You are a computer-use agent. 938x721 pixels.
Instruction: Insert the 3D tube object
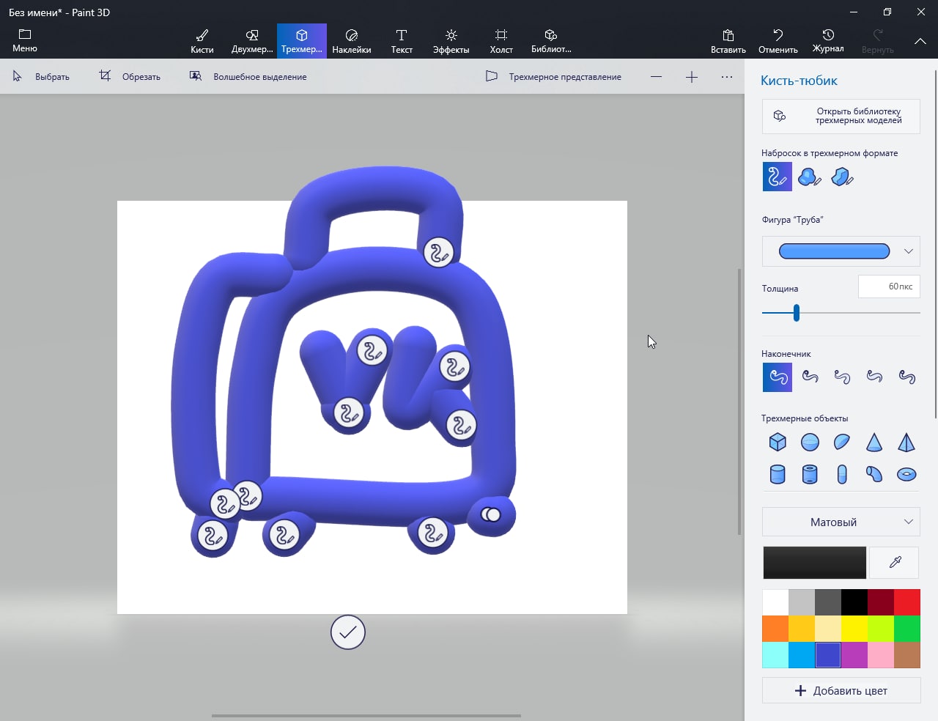810,474
